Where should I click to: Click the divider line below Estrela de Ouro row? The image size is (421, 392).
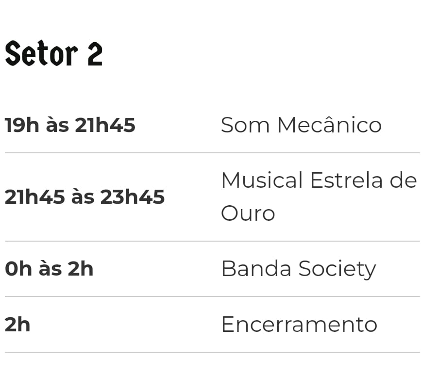pos(212,241)
